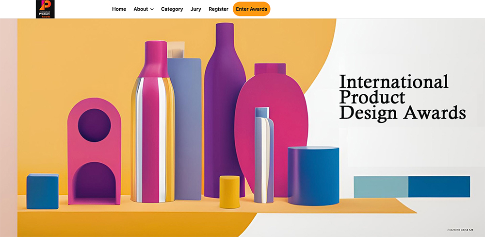The height and width of the screenshot is (237, 485).
Task: Click the large blue cylinder
Action: pyautogui.click(x=314, y=176)
